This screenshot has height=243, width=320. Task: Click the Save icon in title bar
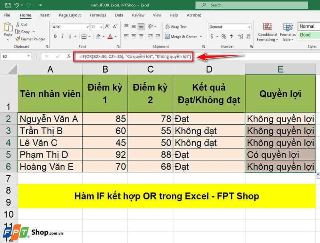[x=8, y=5]
